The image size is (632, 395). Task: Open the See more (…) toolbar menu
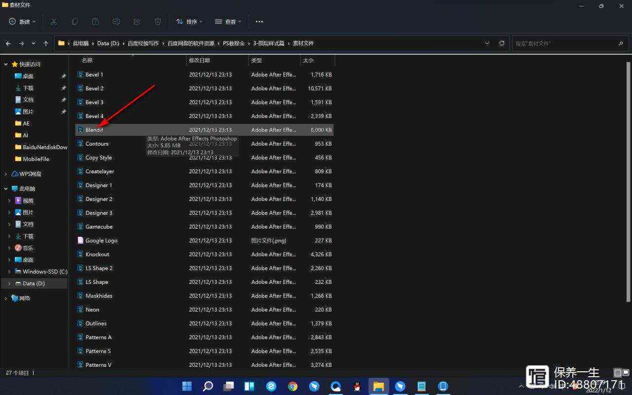(259, 22)
